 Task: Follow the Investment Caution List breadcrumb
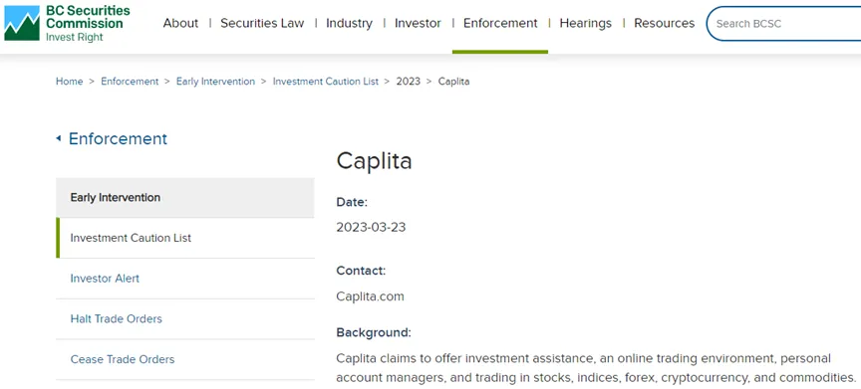(326, 82)
